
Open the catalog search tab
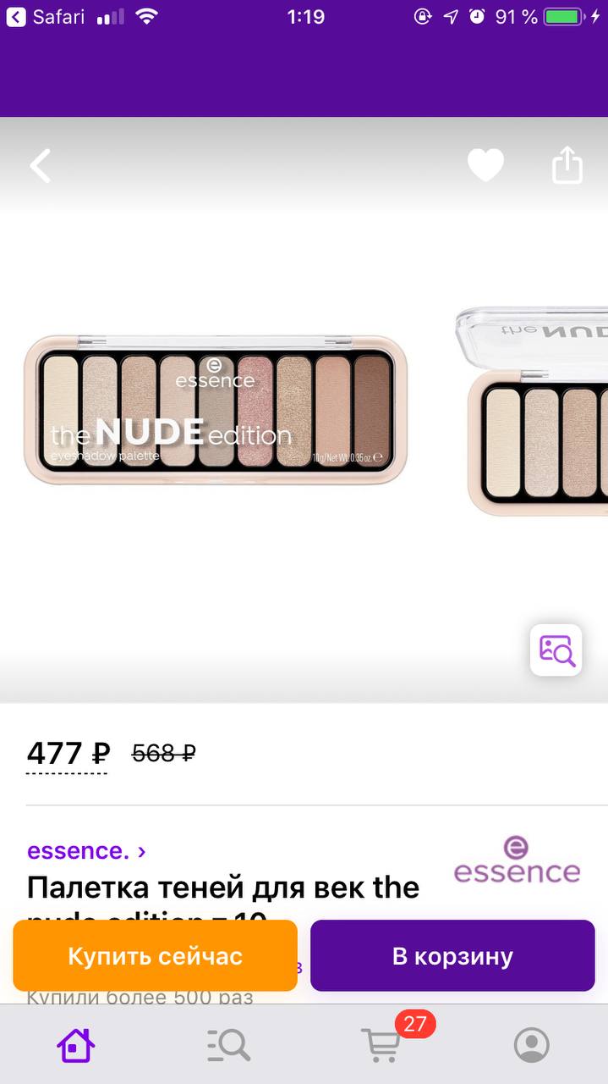[228, 1045]
